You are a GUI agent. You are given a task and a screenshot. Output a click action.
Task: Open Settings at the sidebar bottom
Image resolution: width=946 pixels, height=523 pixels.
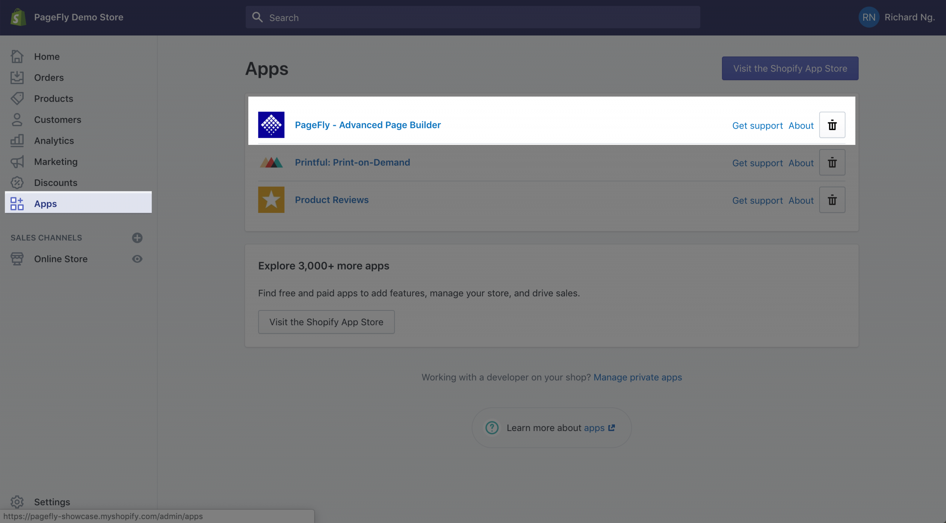pyautogui.click(x=52, y=502)
